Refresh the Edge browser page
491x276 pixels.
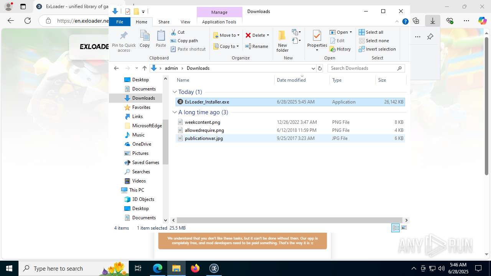coord(28,21)
